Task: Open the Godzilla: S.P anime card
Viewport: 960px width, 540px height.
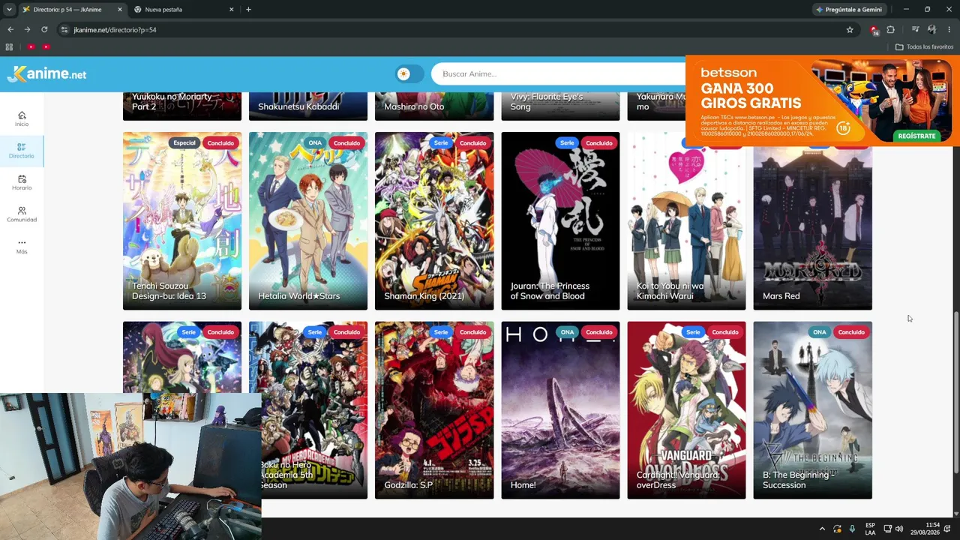Action: (x=434, y=410)
